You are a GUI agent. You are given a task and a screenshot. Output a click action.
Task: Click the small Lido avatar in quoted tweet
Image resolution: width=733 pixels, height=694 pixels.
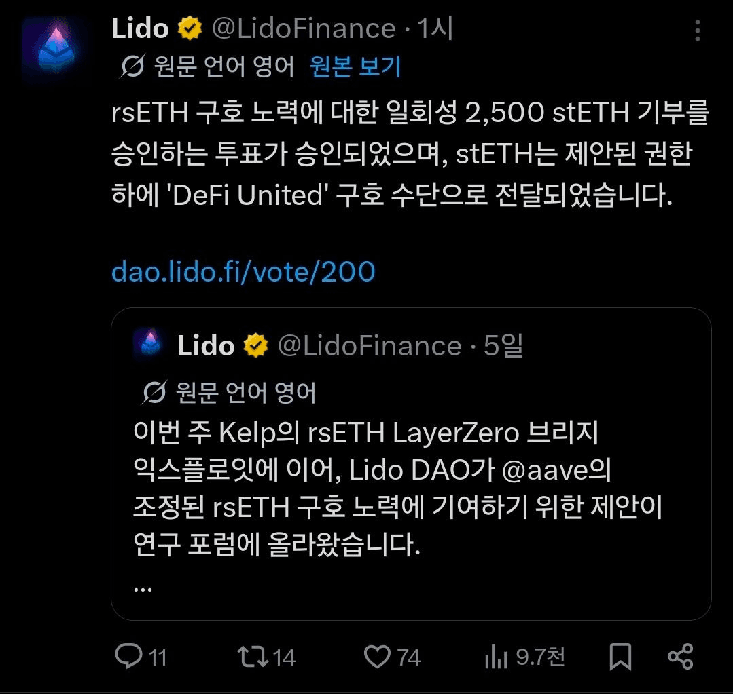[149, 344]
